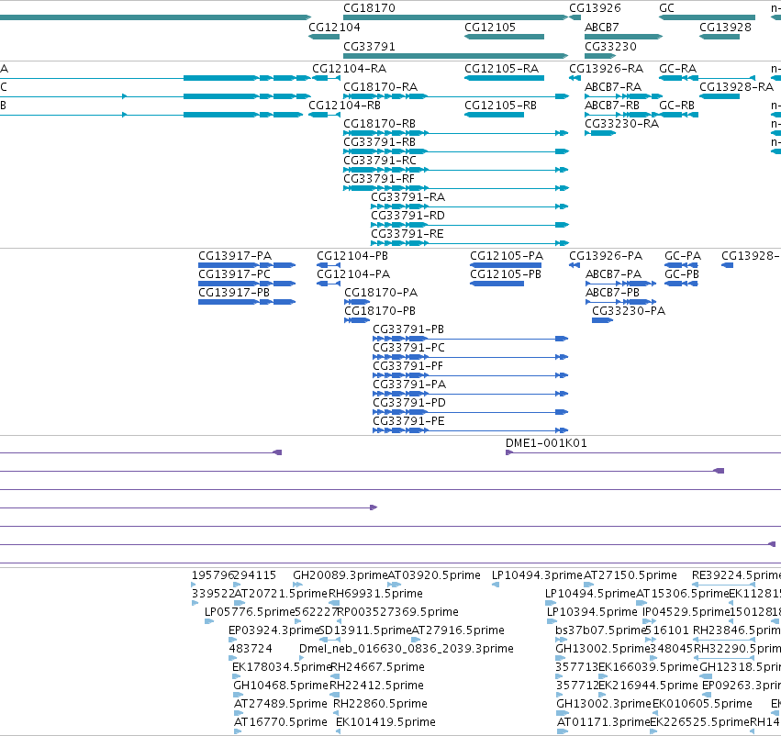Image resolution: width=781 pixels, height=736 pixels.
Task: Select transcript CG33791-RB label
Action: coord(380,142)
